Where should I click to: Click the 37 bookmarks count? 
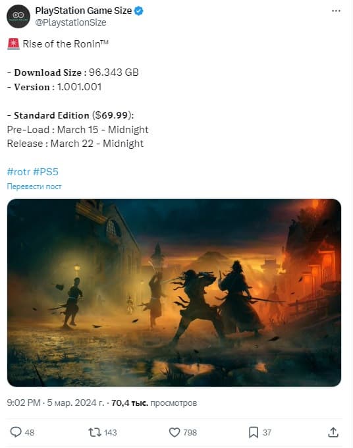coord(267,433)
